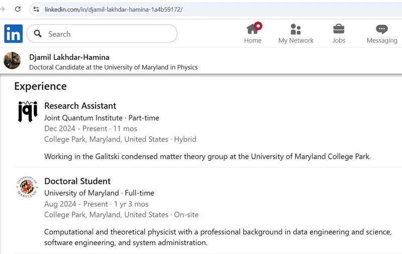The image size is (402, 254).
Task: Click the LinkedIn logo
Action: coord(13,34)
